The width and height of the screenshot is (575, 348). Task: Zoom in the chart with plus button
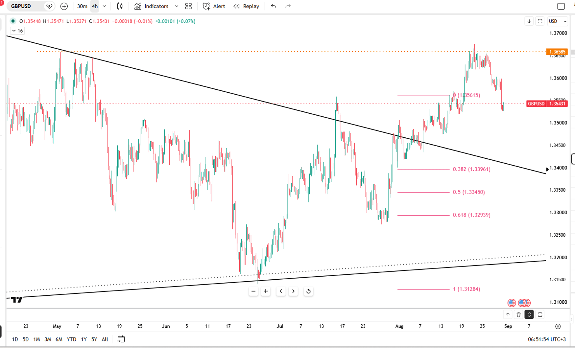tap(266, 291)
